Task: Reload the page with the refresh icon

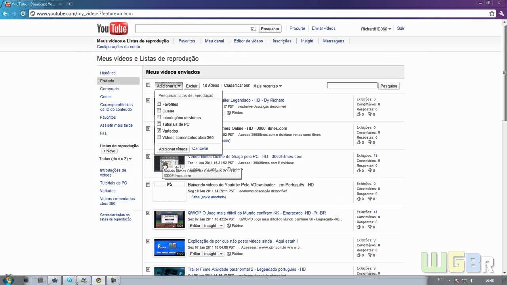Action: (x=23, y=13)
